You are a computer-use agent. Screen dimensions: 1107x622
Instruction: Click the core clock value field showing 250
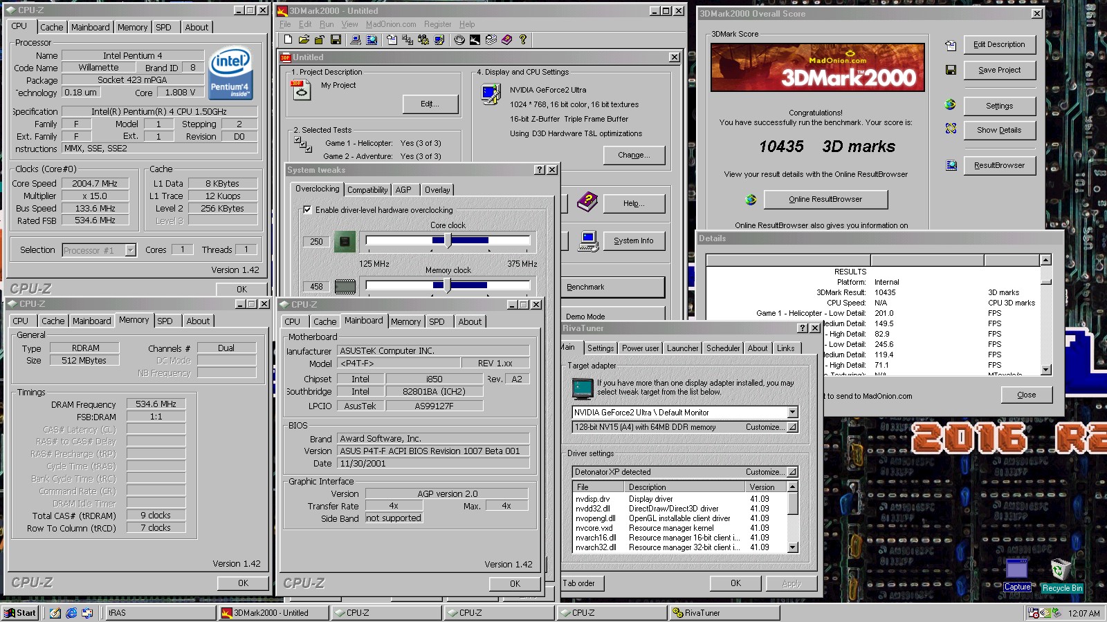click(x=316, y=241)
